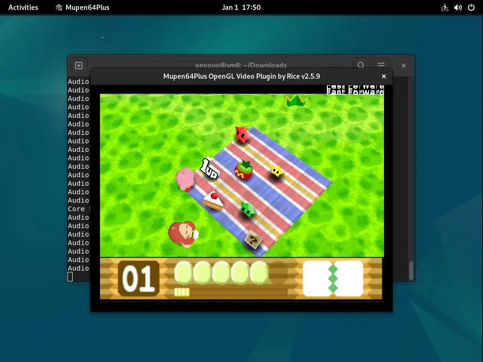Click the Mupen64Plus OpenGL Video Plugin title bar
The image size is (483, 362).
(x=241, y=76)
